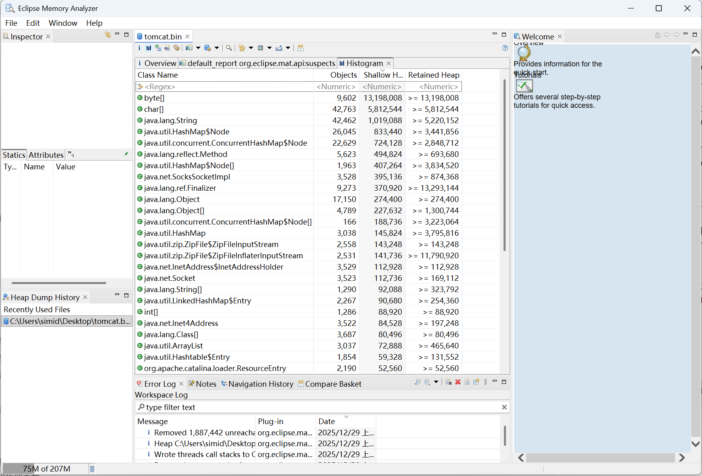The width and height of the screenshot is (702, 476).
Task: Click the compare tables icon in toolbar
Action: click(300, 48)
